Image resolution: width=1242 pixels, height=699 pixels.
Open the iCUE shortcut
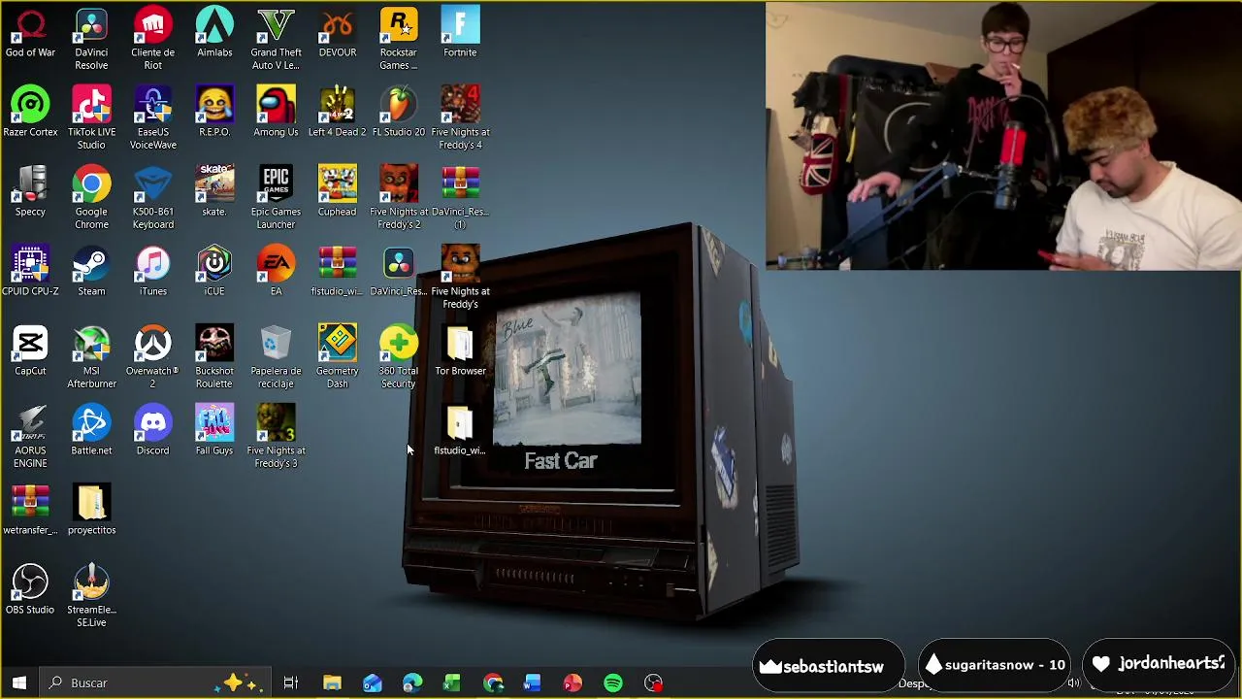214,272
